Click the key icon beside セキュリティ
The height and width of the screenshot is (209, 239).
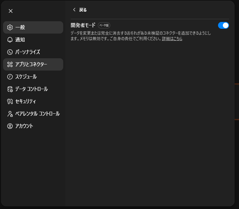pyautogui.click(x=10, y=101)
